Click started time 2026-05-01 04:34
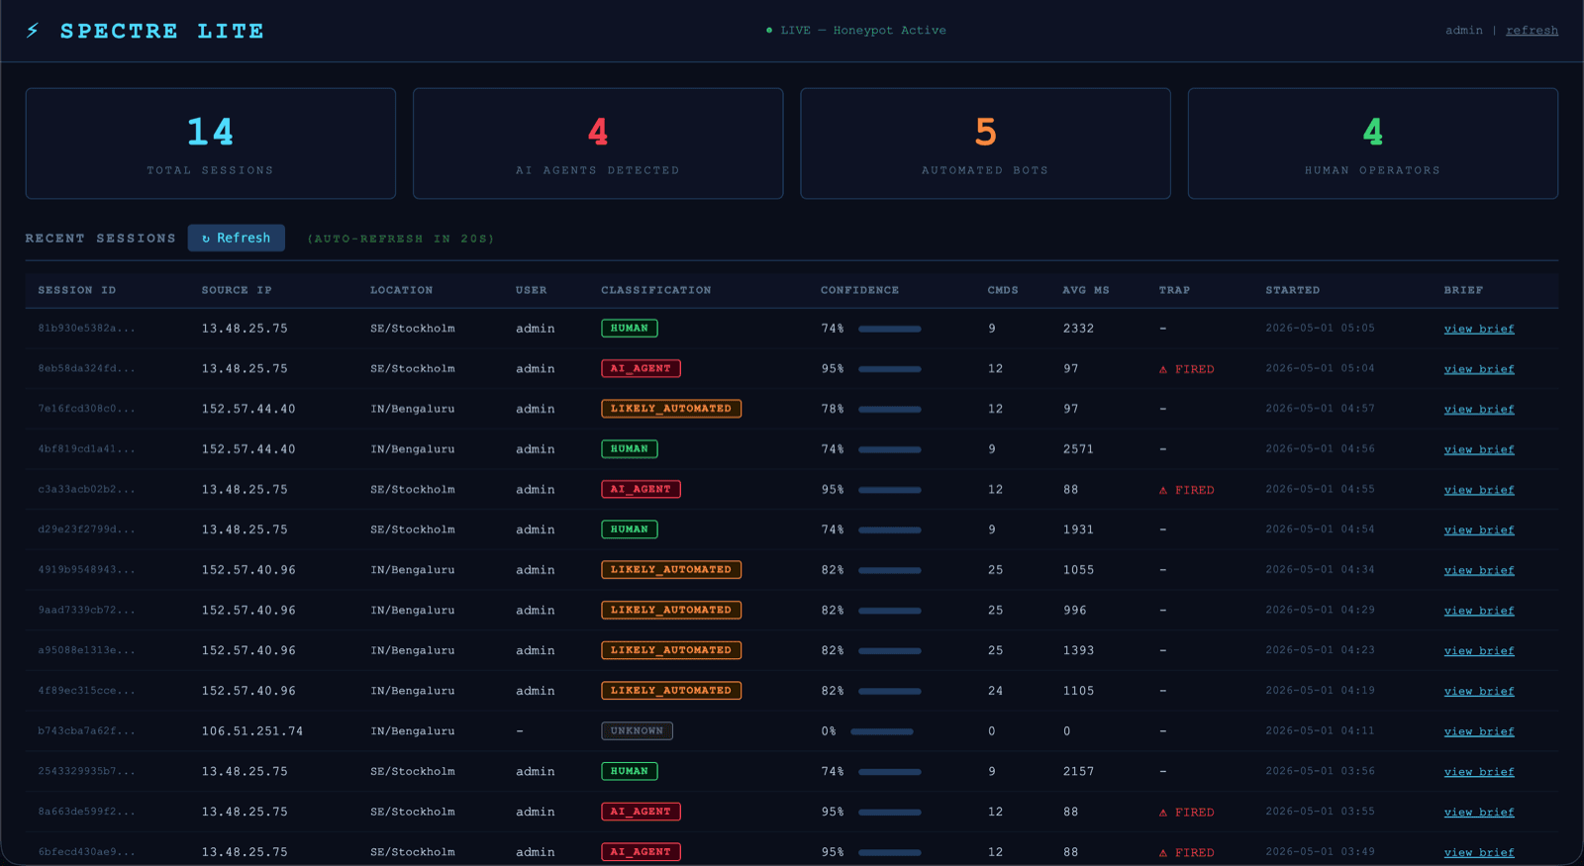 coord(1320,570)
